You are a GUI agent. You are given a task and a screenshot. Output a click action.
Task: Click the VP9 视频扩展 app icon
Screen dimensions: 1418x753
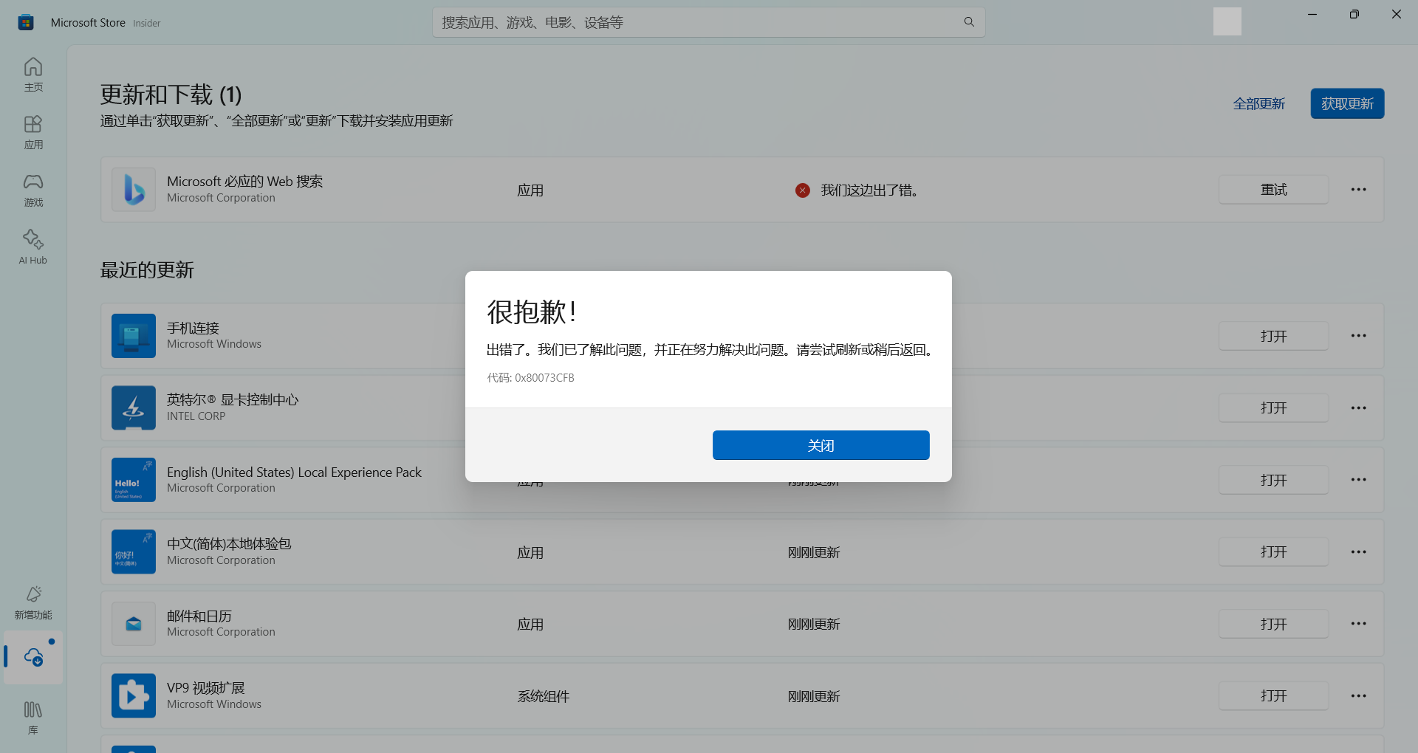tap(134, 695)
